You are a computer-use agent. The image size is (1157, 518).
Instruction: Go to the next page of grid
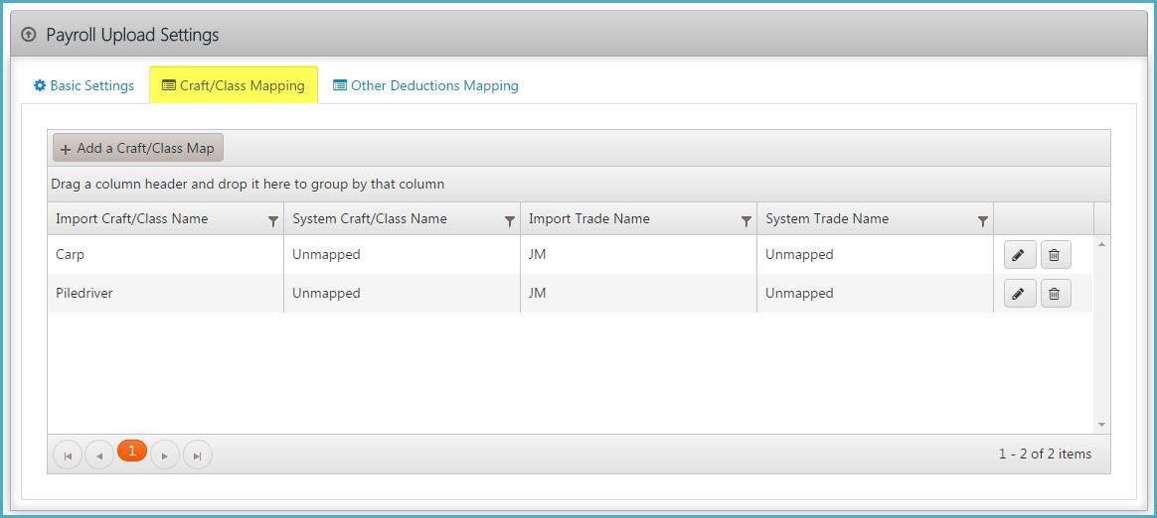click(165, 455)
